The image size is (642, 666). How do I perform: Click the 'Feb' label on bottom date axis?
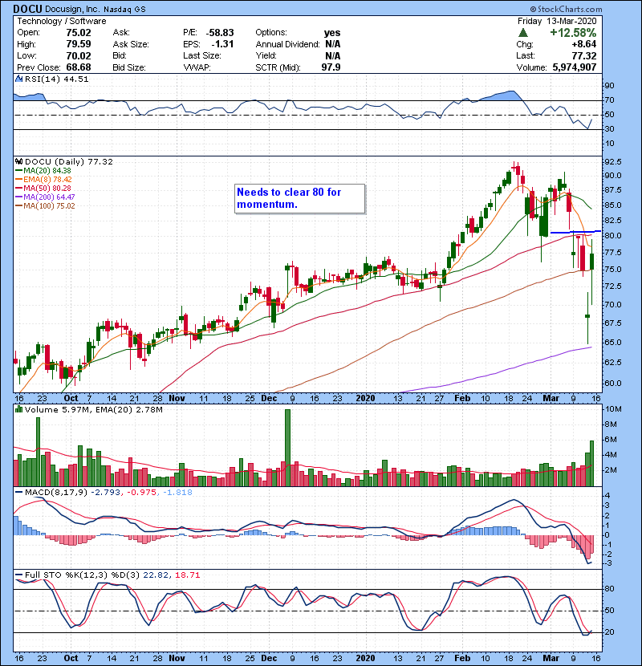point(462,658)
